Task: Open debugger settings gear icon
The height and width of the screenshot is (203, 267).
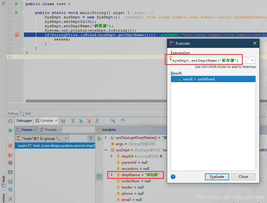Action: pos(10,189)
